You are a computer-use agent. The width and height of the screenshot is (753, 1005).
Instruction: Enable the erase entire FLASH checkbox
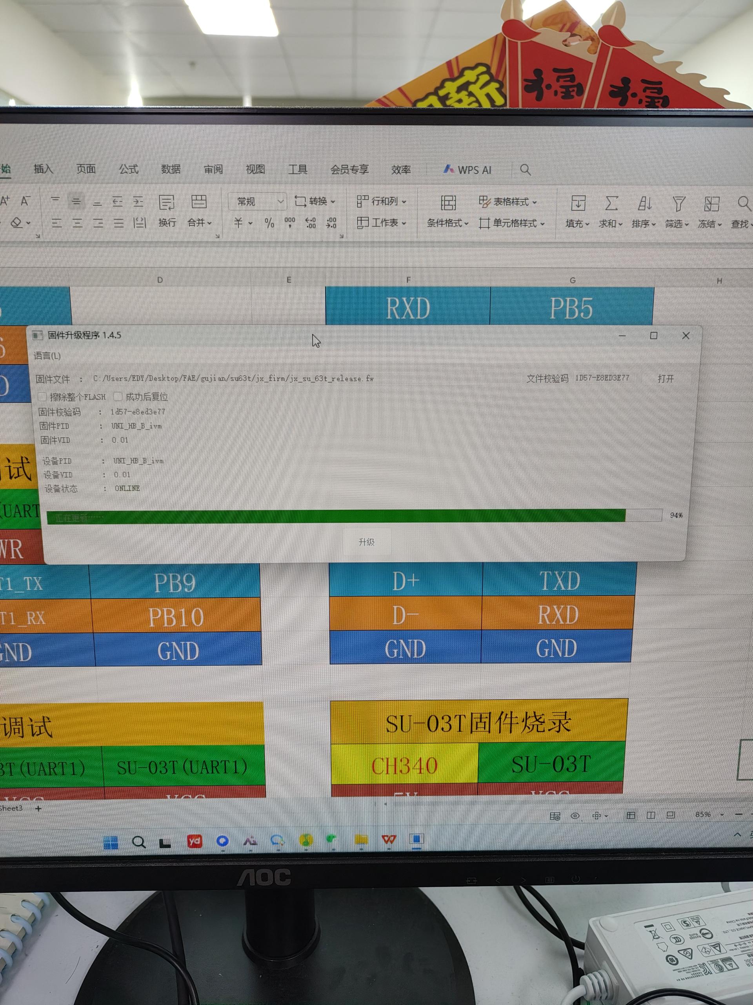(43, 397)
